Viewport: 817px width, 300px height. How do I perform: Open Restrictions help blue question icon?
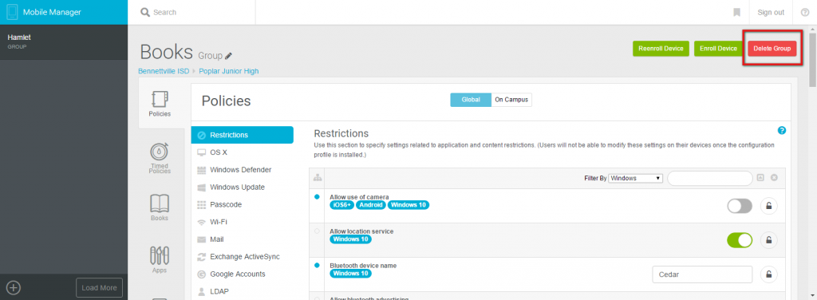(x=781, y=130)
